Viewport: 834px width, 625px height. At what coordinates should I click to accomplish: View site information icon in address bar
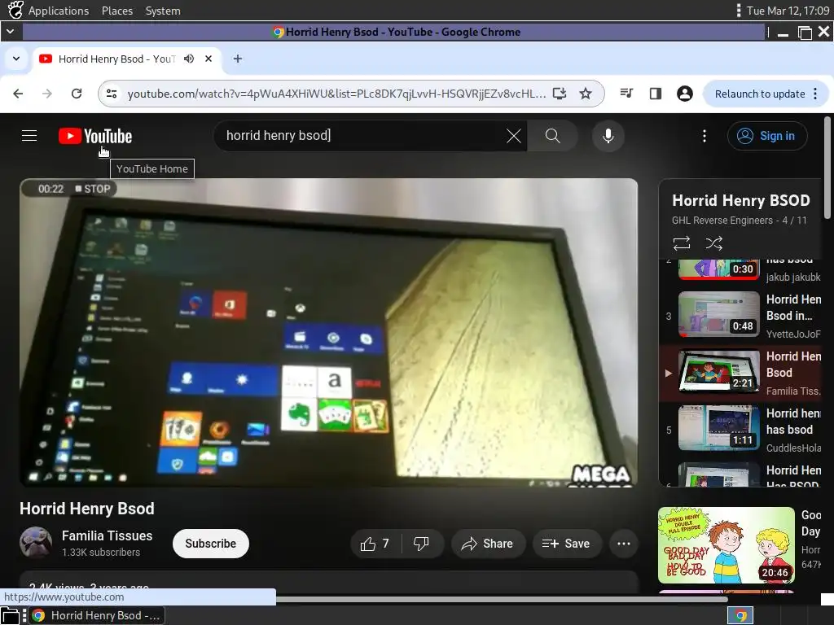coord(112,94)
